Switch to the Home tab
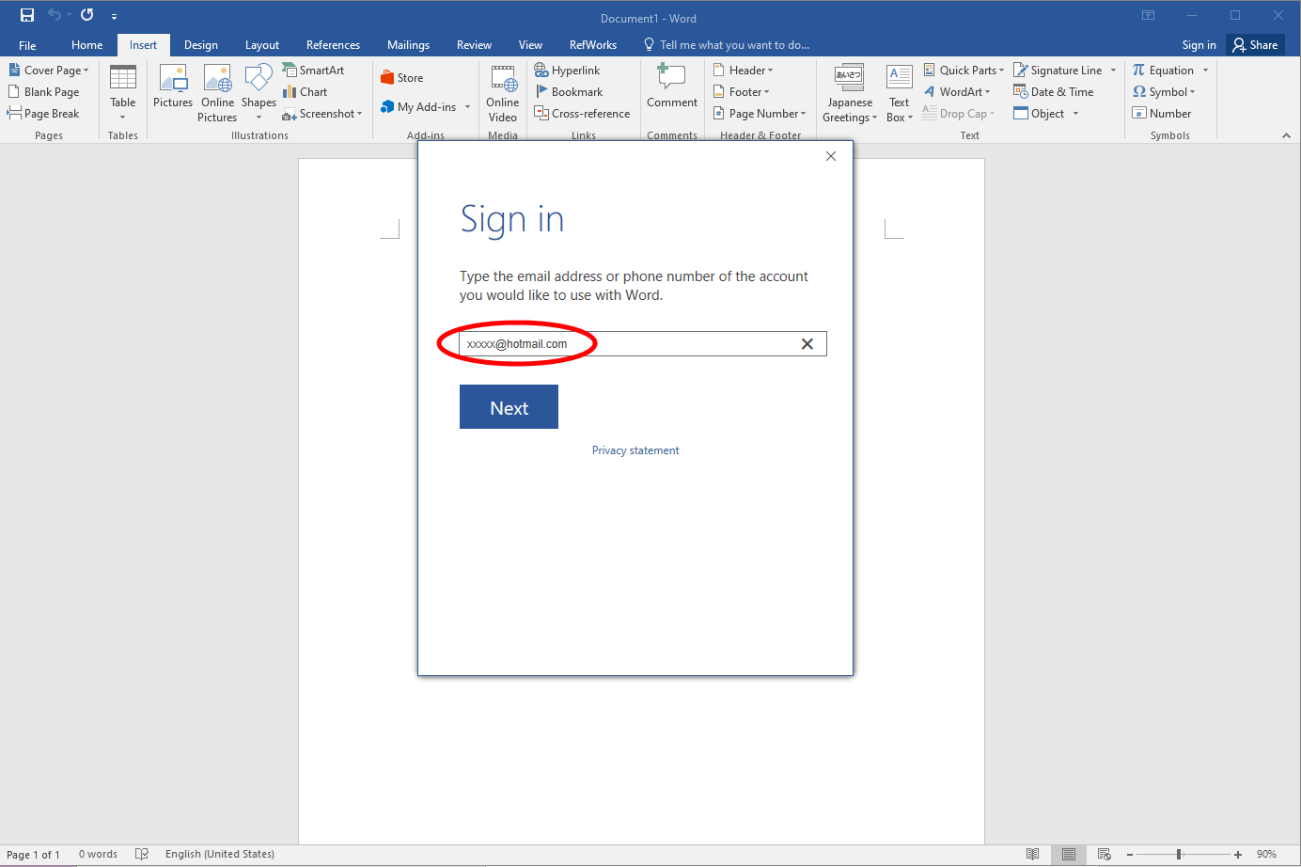Screen dimensions: 1301x867 pyautogui.click(x=87, y=45)
